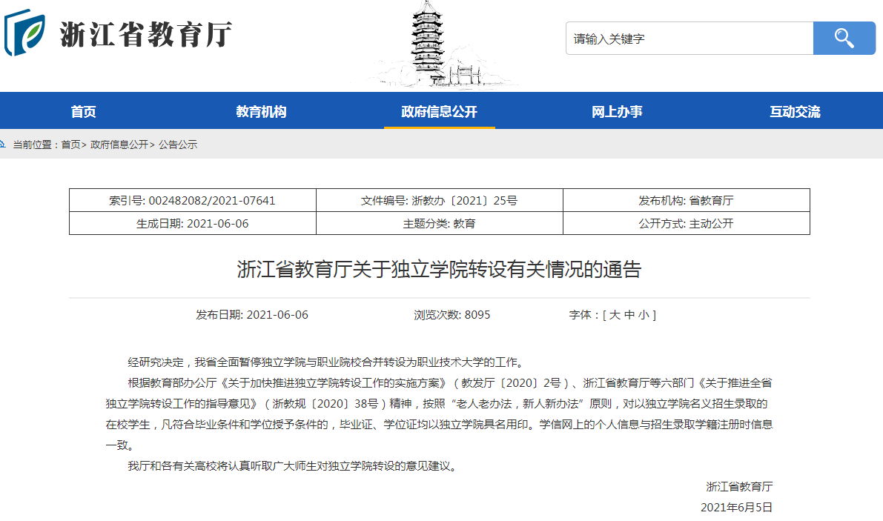Choose 中 font size option
Image resolution: width=883 pixels, height=521 pixels.
point(629,315)
